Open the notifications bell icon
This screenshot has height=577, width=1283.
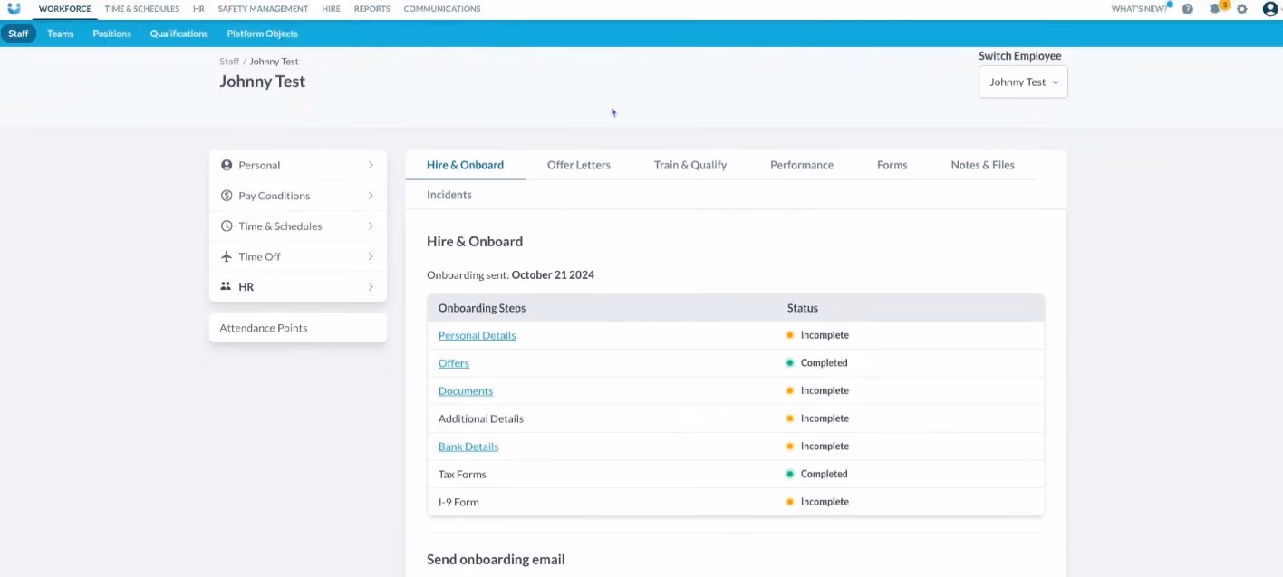point(1215,9)
